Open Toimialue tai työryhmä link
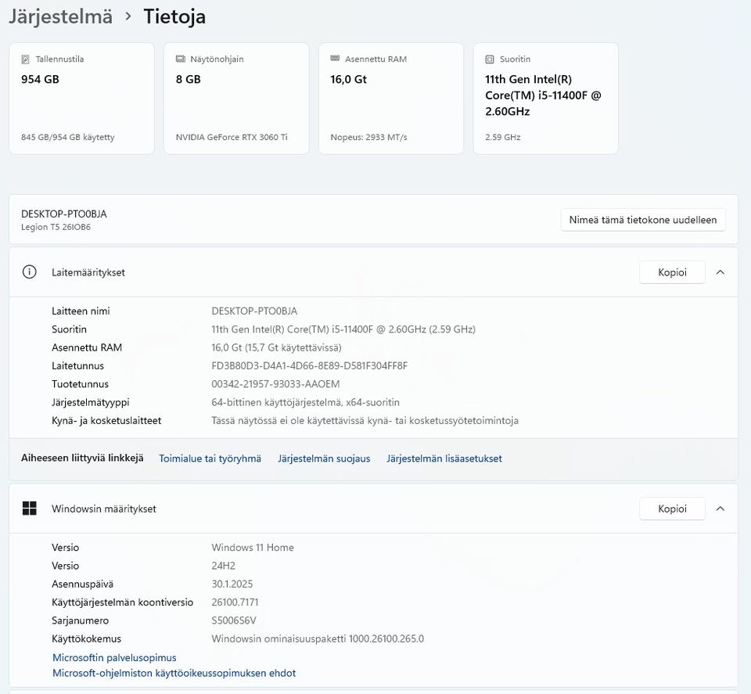751x694 pixels. (x=210, y=458)
